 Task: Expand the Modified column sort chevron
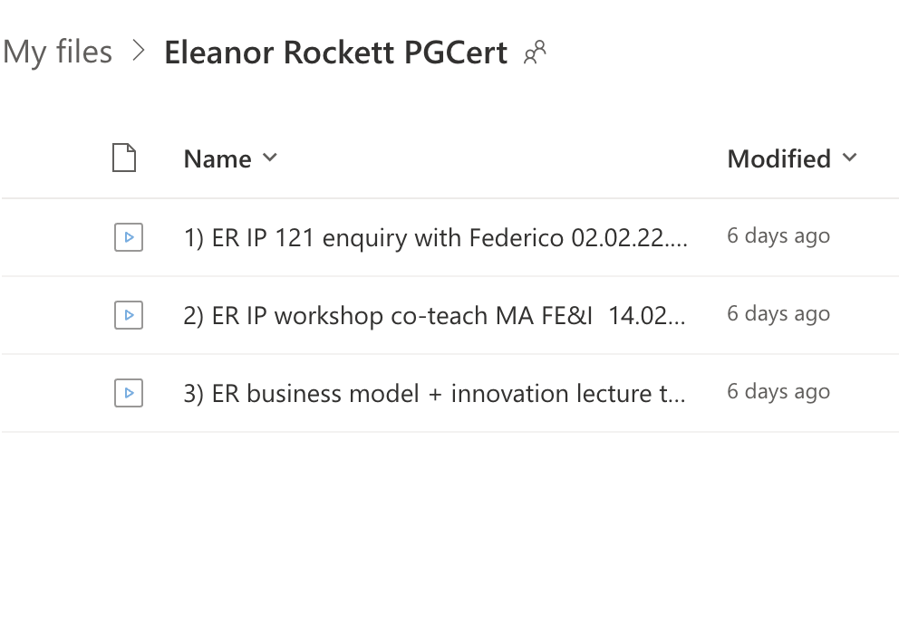[x=849, y=158]
